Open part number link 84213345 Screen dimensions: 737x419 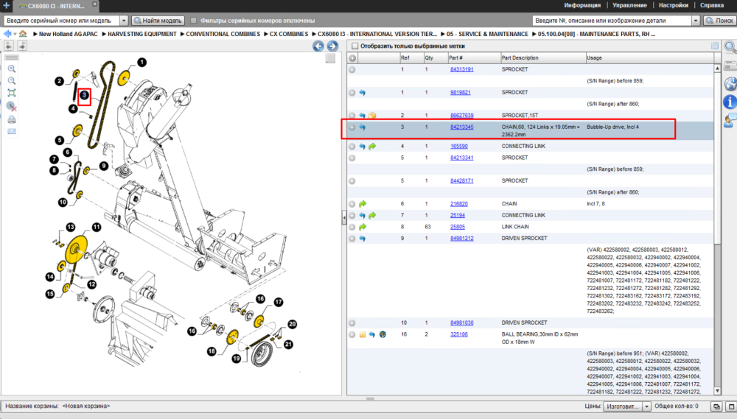461,127
